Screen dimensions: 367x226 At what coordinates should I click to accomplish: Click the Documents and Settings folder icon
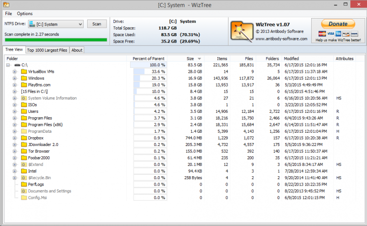pos(23,191)
